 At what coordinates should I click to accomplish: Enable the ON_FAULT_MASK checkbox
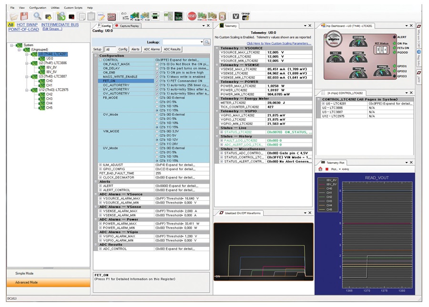[x=157, y=64]
